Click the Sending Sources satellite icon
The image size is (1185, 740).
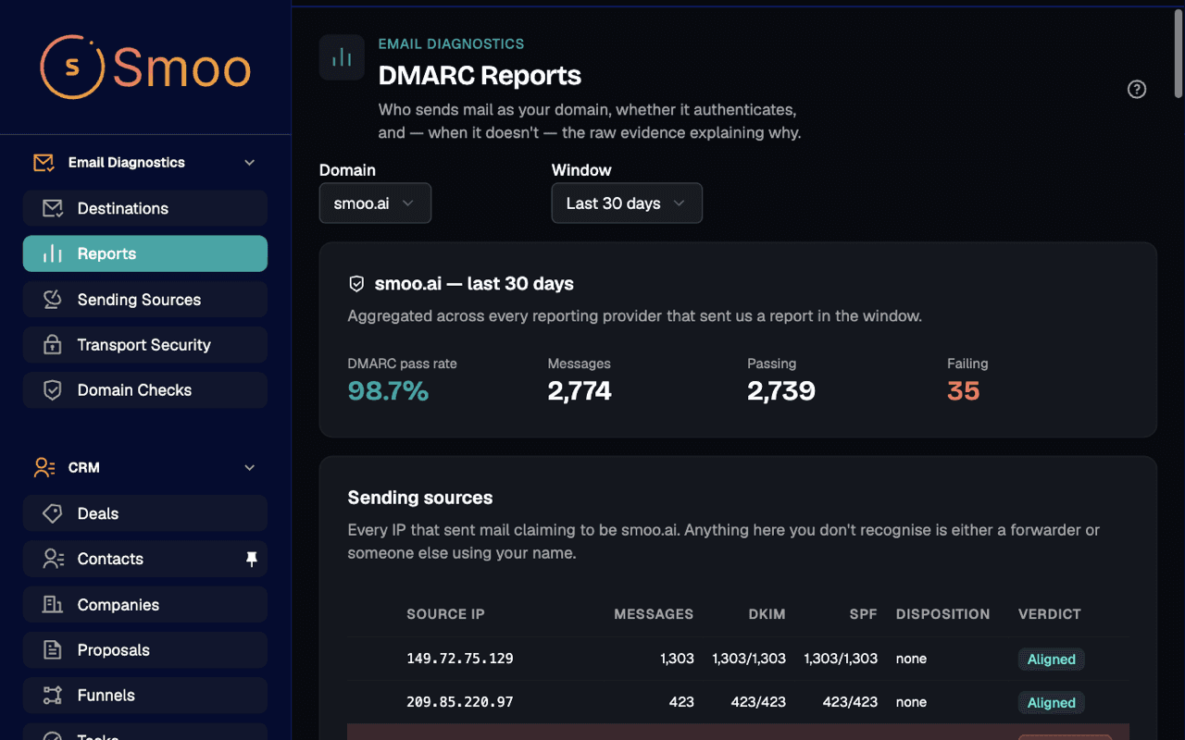point(53,299)
